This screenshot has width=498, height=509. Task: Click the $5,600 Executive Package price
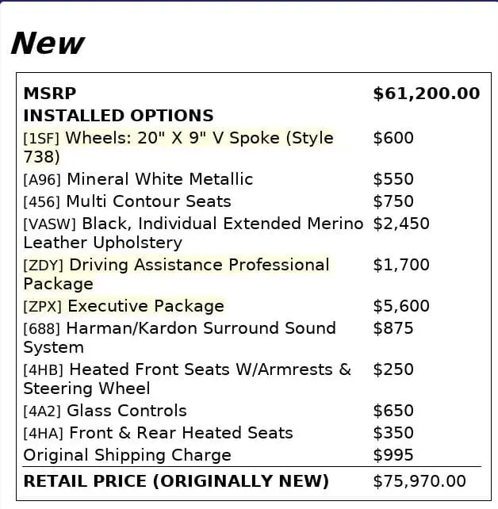[x=401, y=306]
